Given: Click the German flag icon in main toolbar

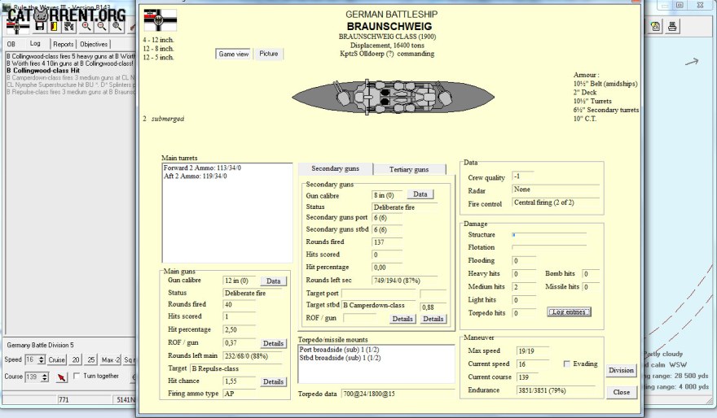Looking at the screenshot, I should (17, 28).
